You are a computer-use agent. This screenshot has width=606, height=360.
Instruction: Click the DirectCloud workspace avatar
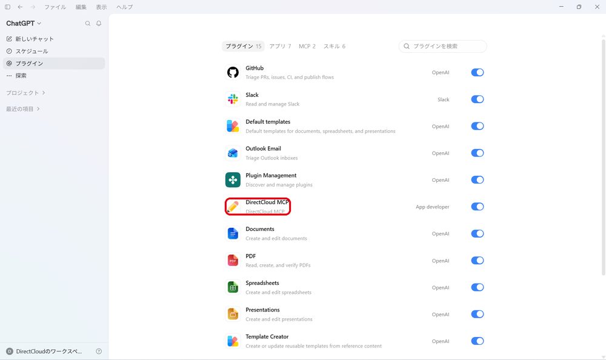10,352
